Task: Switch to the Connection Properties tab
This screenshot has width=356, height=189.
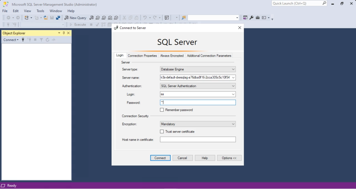Action: [x=142, y=55]
